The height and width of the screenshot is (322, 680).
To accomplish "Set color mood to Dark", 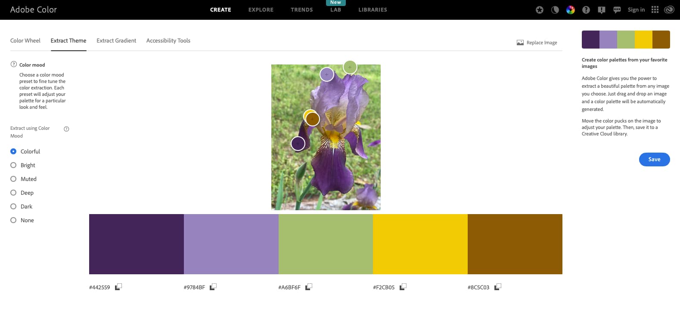I will point(13,206).
